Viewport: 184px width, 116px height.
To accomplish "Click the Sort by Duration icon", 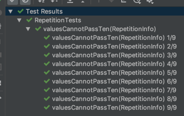I will pos(54,1).
